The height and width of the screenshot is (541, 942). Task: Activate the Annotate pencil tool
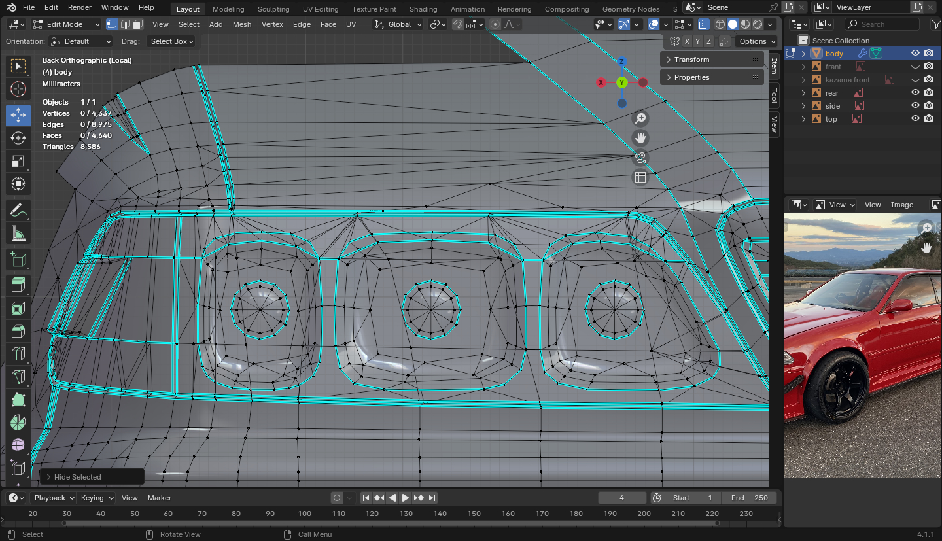click(18, 211)
